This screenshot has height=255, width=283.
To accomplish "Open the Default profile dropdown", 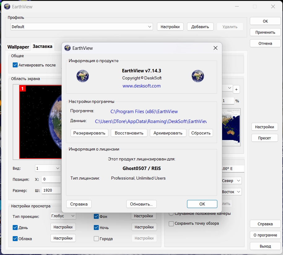I will (82, 27).
